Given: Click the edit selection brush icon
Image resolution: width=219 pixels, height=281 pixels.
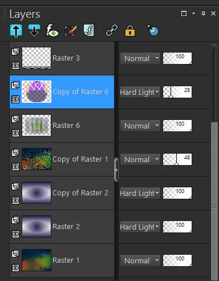Looking at the screenshot, I should [x=71, y=30].
